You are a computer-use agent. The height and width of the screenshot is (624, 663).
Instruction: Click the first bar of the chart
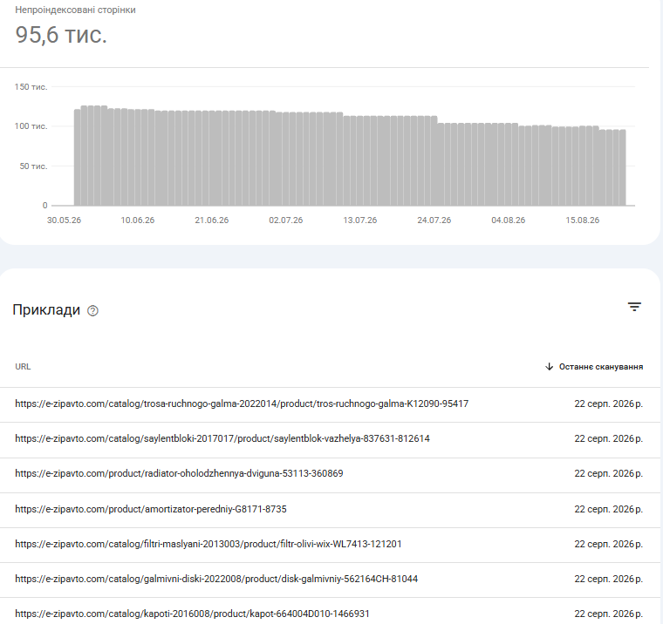point(78,158)
